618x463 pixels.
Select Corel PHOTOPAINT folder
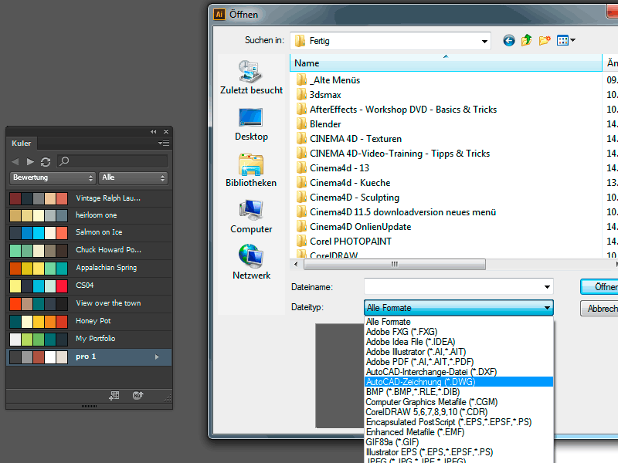344,242
